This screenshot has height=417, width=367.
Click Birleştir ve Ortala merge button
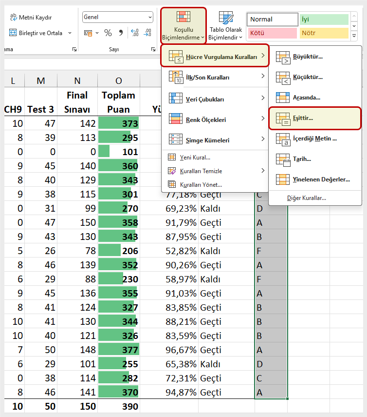(x=36, y=33)
